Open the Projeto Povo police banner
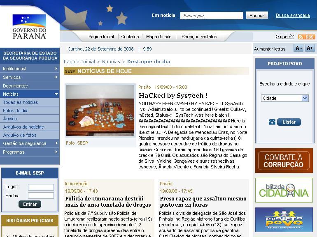Screen dimensions: 317x237 (284, 220)
